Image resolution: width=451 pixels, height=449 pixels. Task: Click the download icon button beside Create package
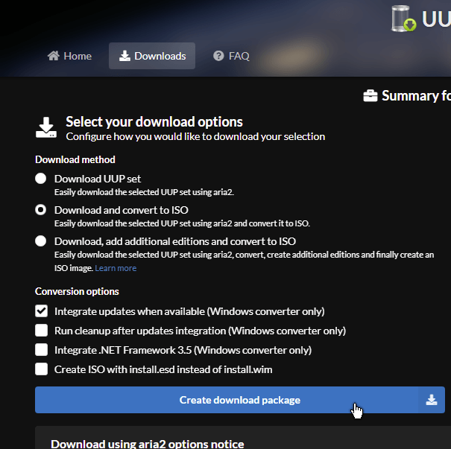[x=432, y=400]
